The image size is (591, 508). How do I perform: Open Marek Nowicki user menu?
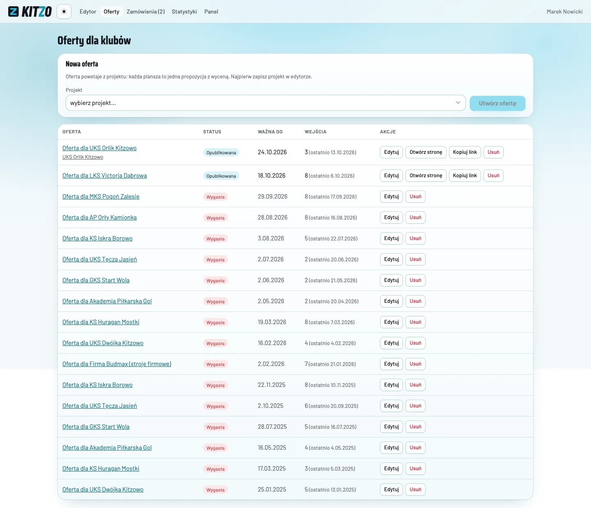tap(564, 11)
